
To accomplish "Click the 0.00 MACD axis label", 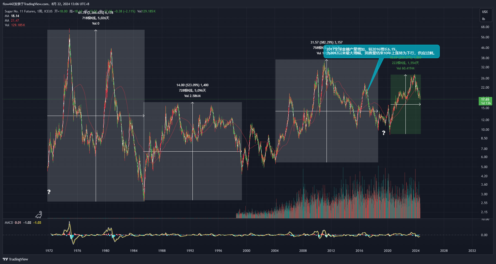I will pos(484,235).
